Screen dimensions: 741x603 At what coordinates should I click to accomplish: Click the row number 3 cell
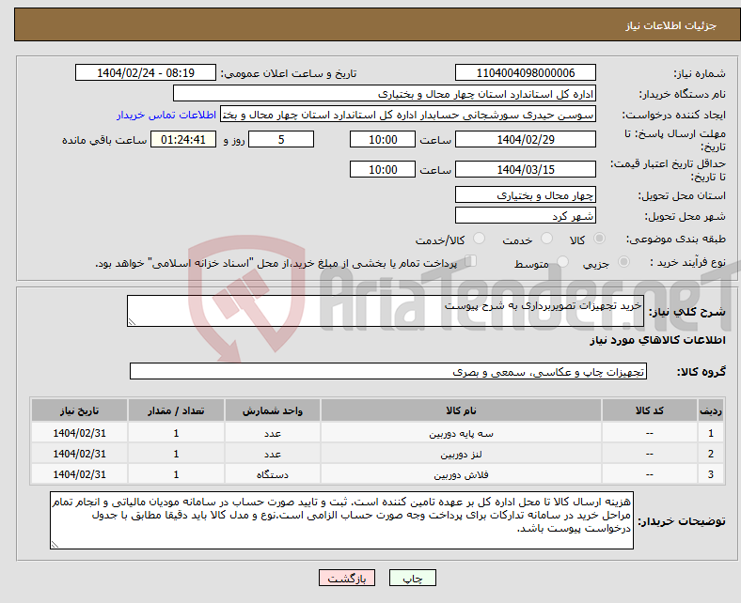[x=710, y=474]
